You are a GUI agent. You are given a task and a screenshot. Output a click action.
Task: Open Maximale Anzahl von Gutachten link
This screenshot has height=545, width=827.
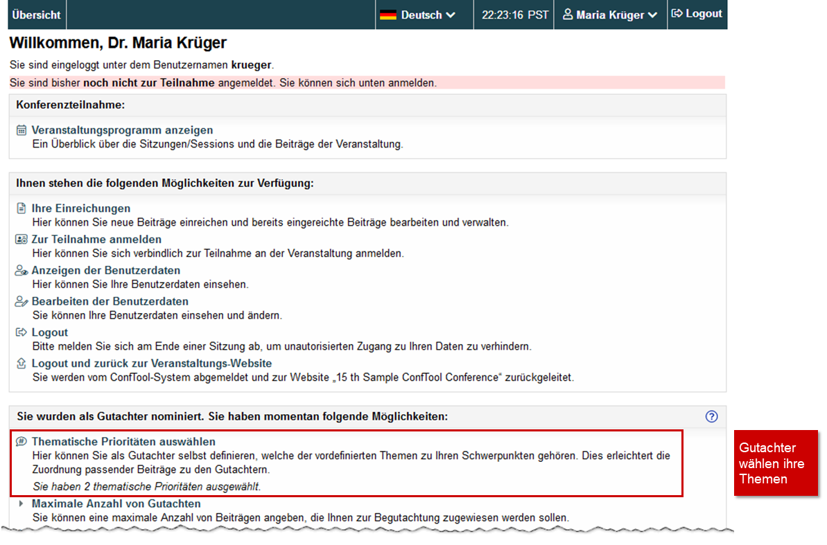click(x=116, y=503)
